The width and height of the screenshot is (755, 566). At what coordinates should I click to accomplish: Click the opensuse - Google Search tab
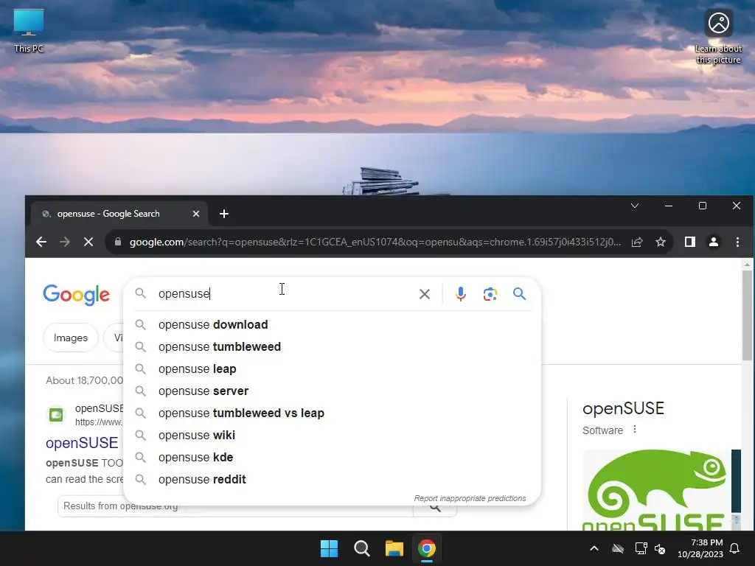(x=119, y=214)
